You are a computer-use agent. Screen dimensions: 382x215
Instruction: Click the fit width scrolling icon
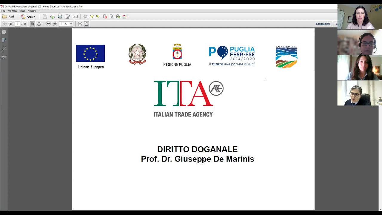point(80,24)
